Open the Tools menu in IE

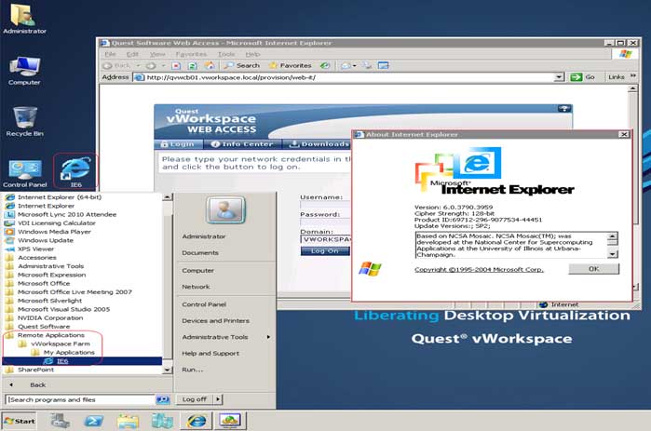pos(226,54)
